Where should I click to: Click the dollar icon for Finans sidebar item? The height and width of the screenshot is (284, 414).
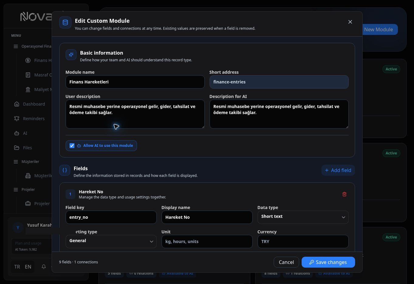[28, 60]
